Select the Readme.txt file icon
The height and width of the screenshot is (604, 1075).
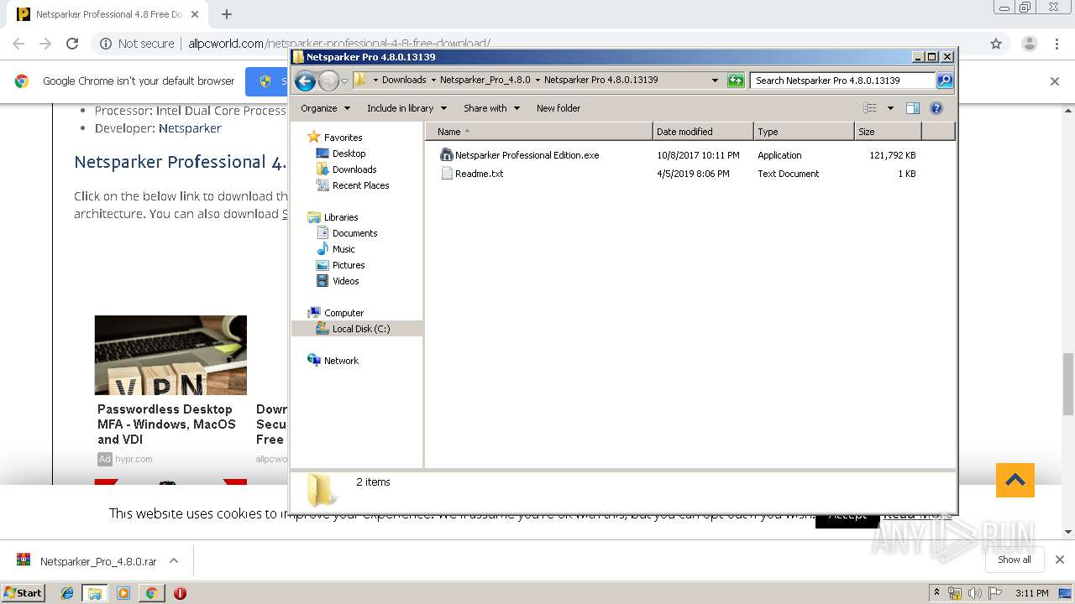pos(447,174)
